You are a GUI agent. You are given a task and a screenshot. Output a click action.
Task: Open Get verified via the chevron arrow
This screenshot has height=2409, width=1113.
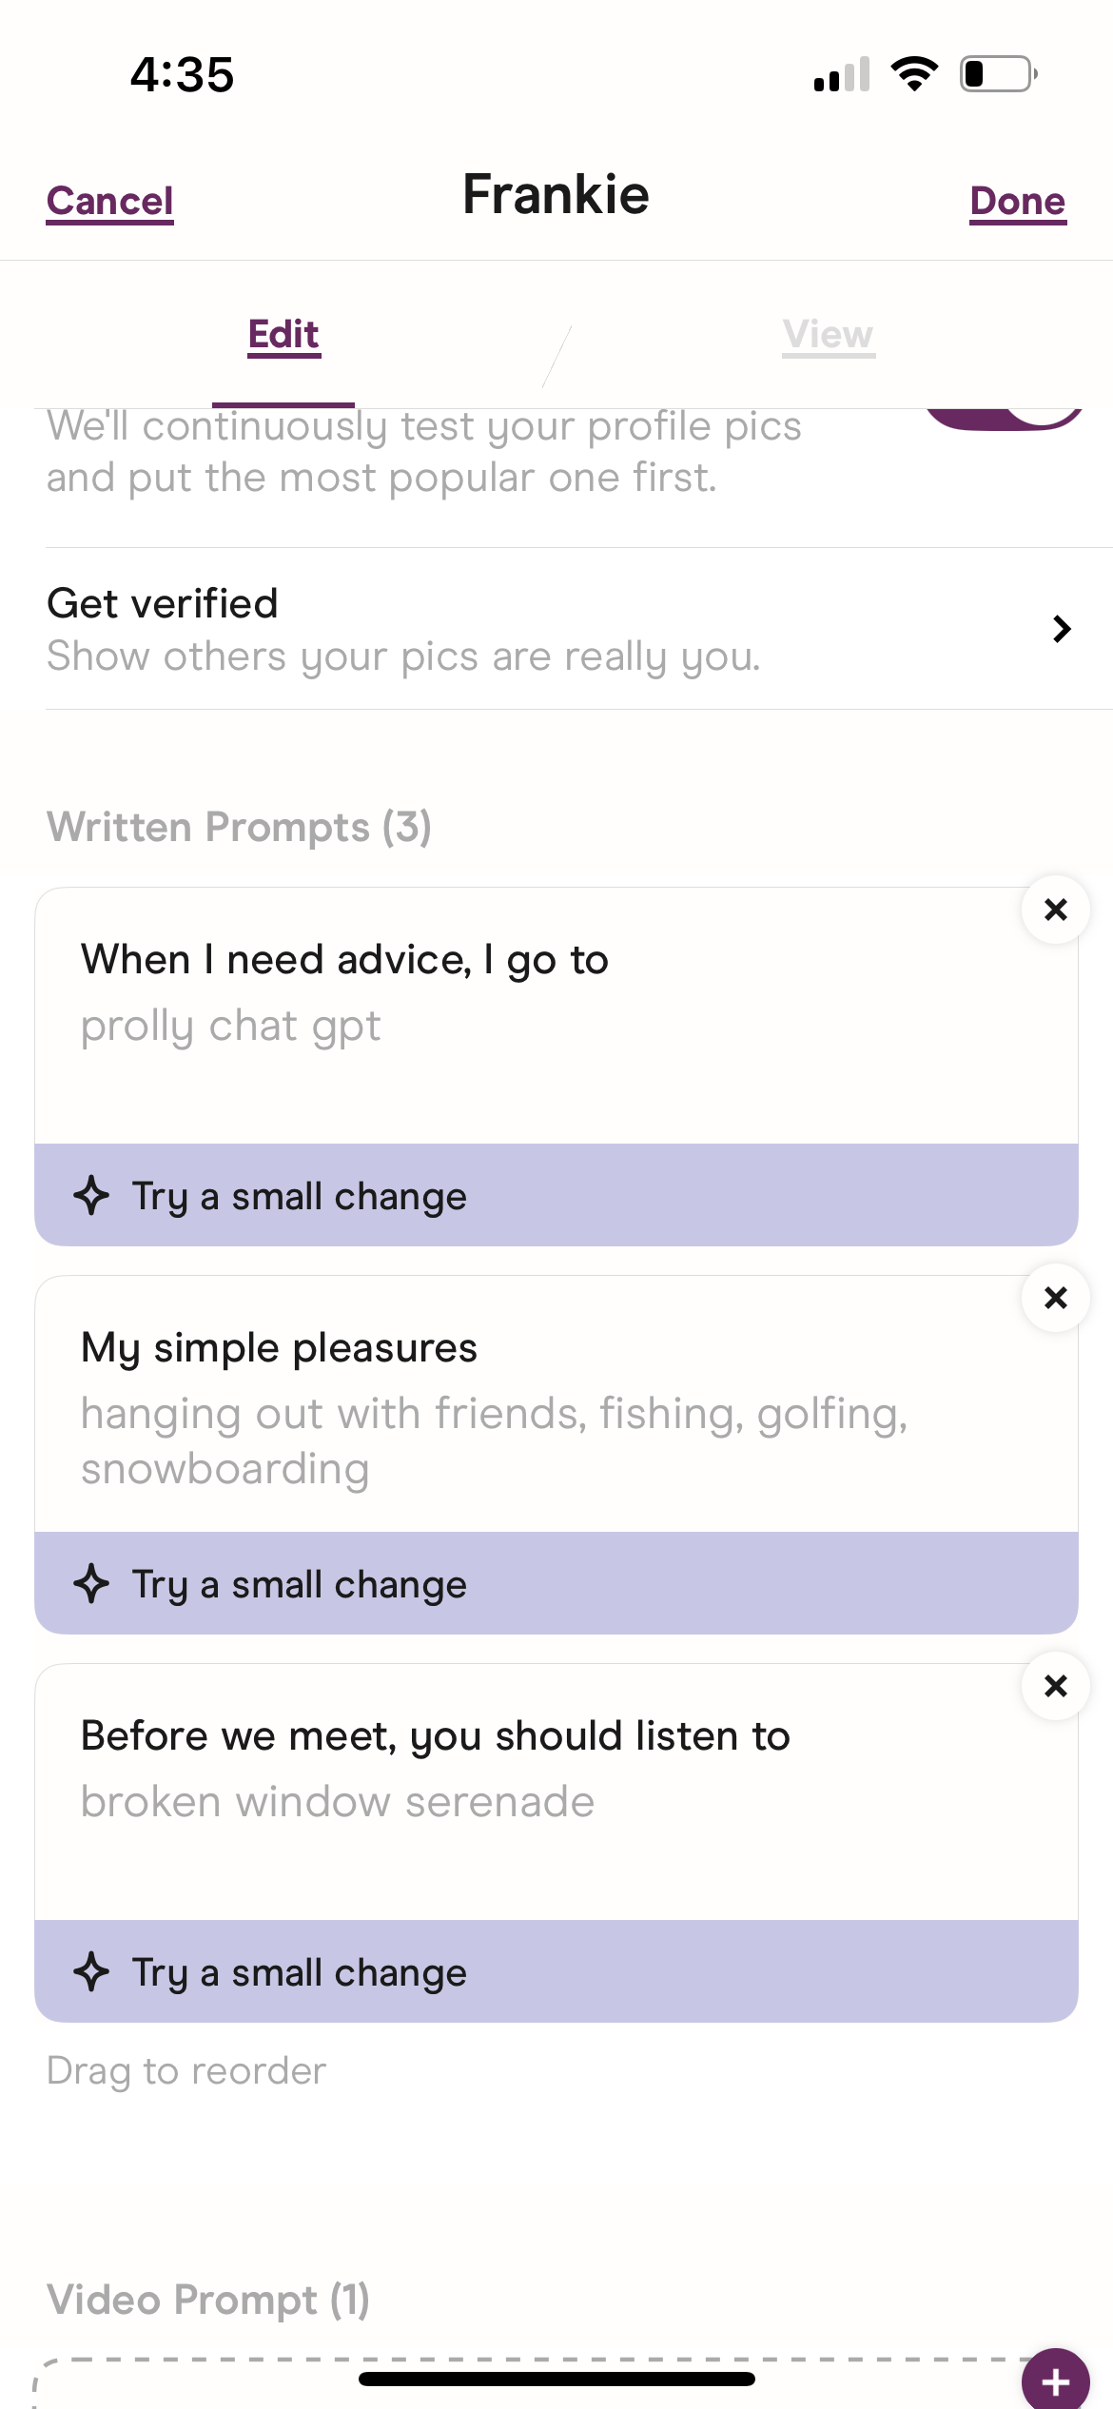[x=1062, y=629]
